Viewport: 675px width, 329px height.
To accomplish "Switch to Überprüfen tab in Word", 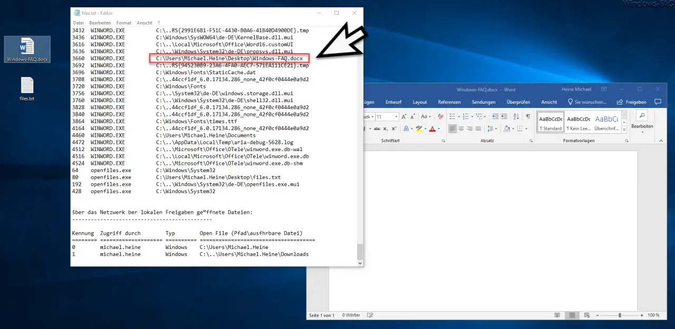I will (518, 102).
